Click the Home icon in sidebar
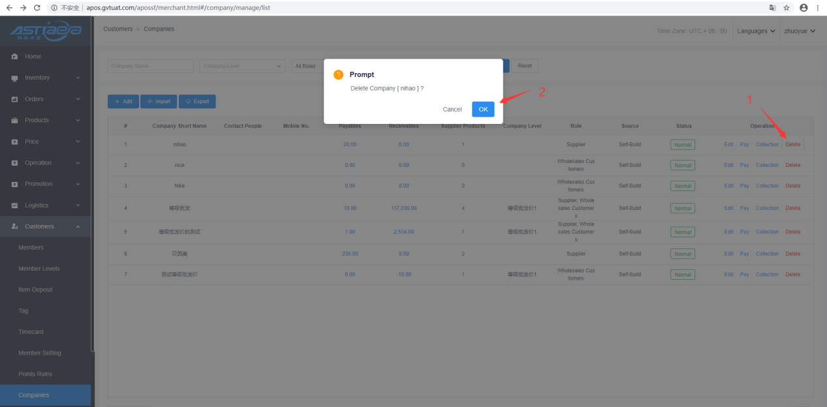 tap(14, 57)
